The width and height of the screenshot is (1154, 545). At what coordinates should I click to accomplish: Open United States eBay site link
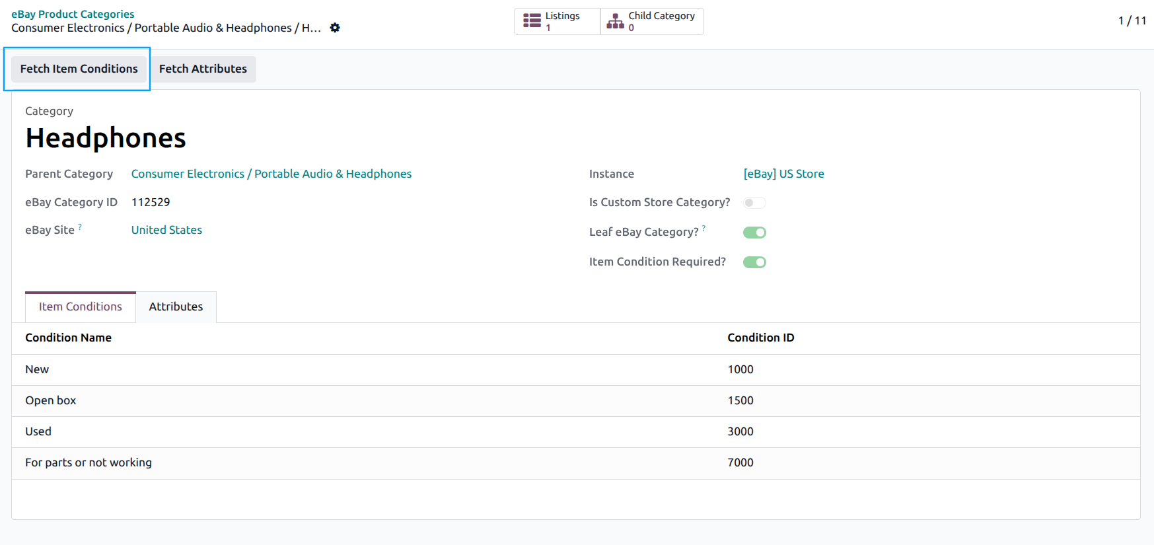click(x=166, y=230)
